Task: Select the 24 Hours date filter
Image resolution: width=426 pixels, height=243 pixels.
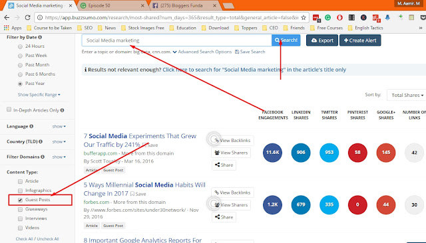Action: (x=20, y=46)
